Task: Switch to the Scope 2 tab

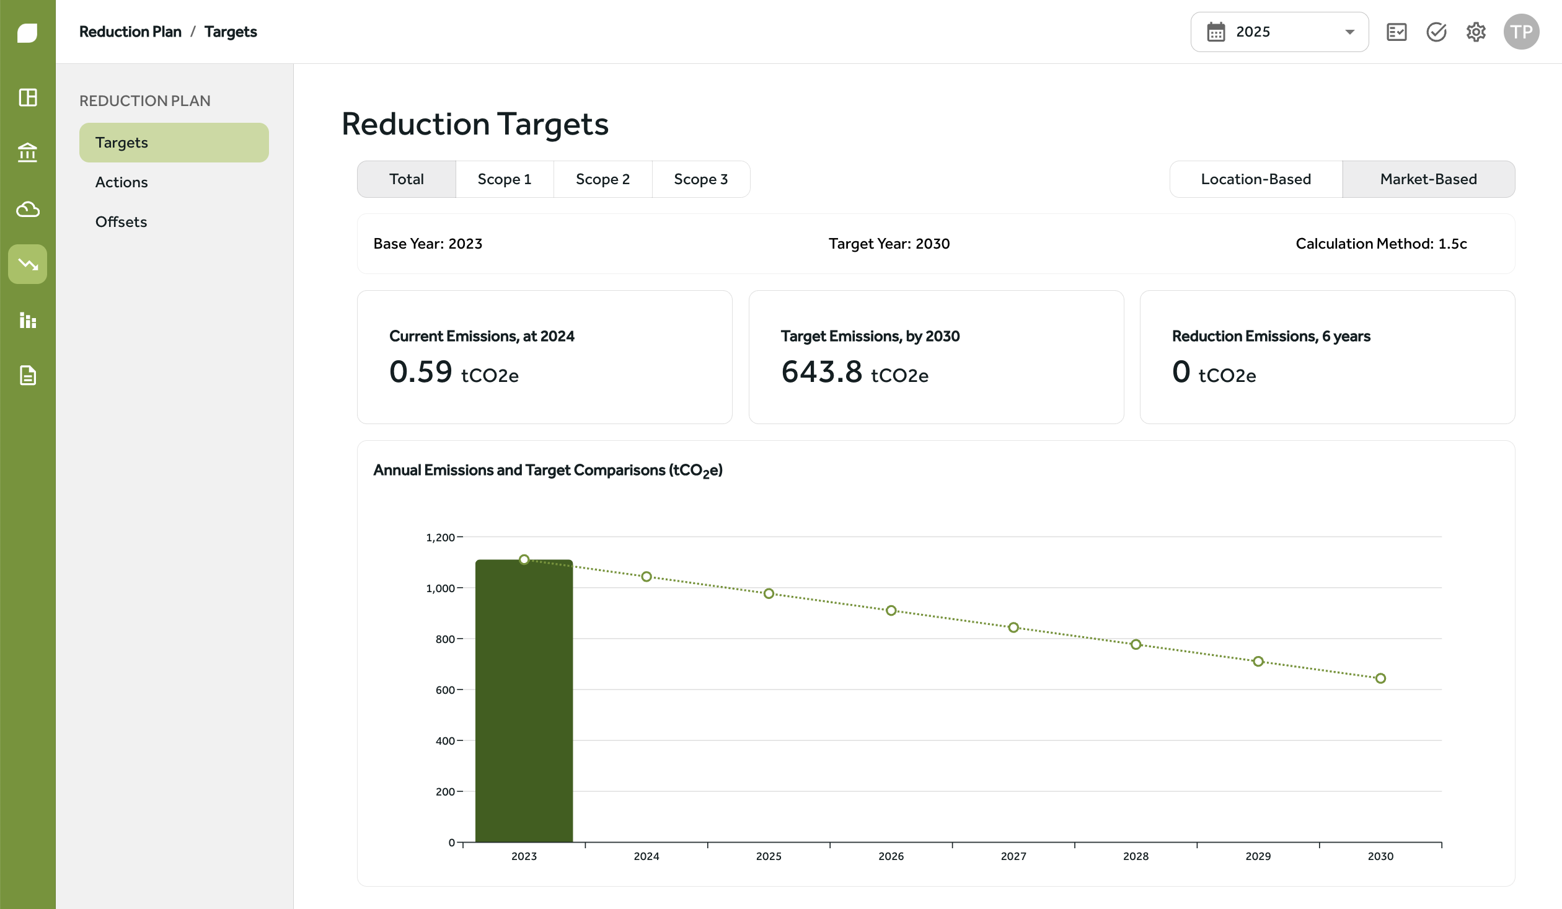Action: point(602,179)
